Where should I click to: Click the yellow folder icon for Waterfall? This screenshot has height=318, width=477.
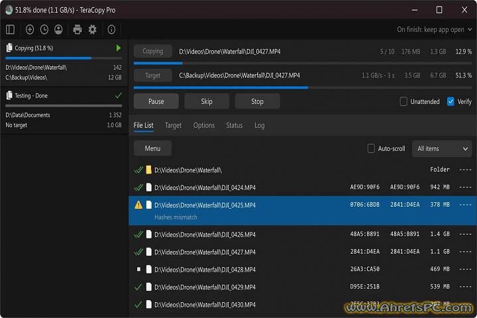[x=148, y=170]
